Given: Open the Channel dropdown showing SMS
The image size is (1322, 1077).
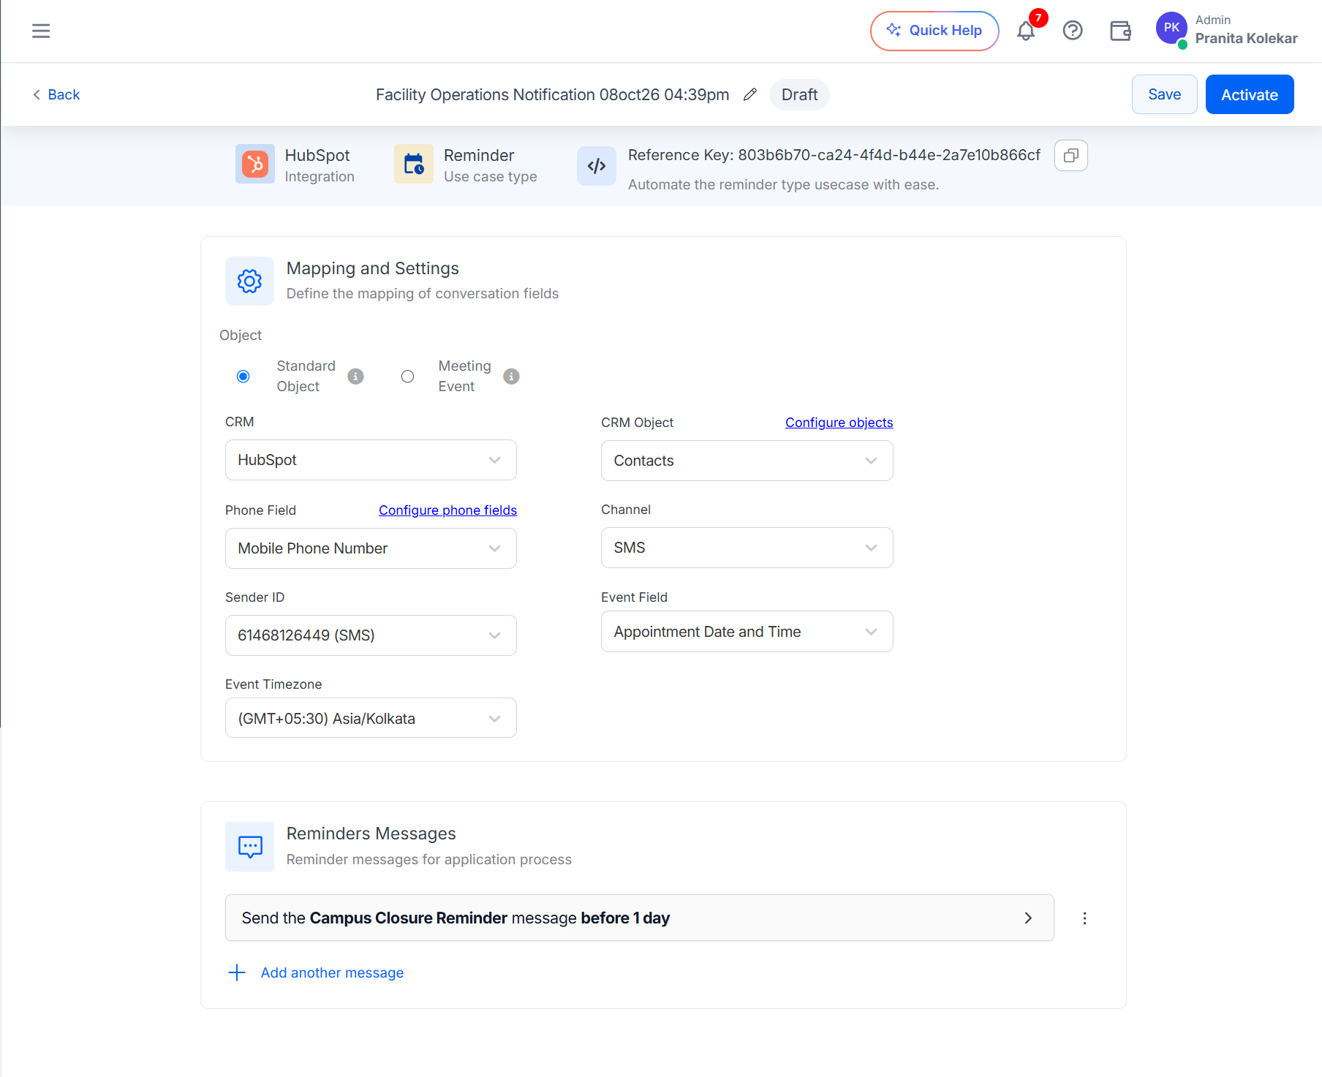Looking at the screenshot, I should pyautogui.click(x=747, y=548).
